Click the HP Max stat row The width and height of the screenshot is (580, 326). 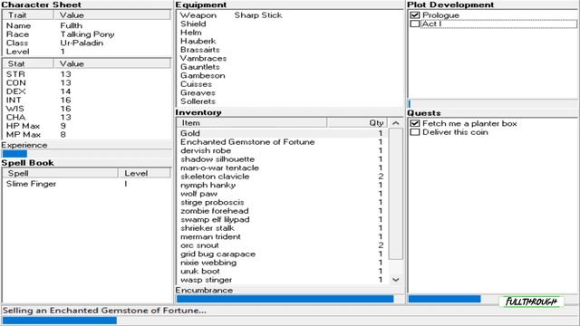point(87,126)
